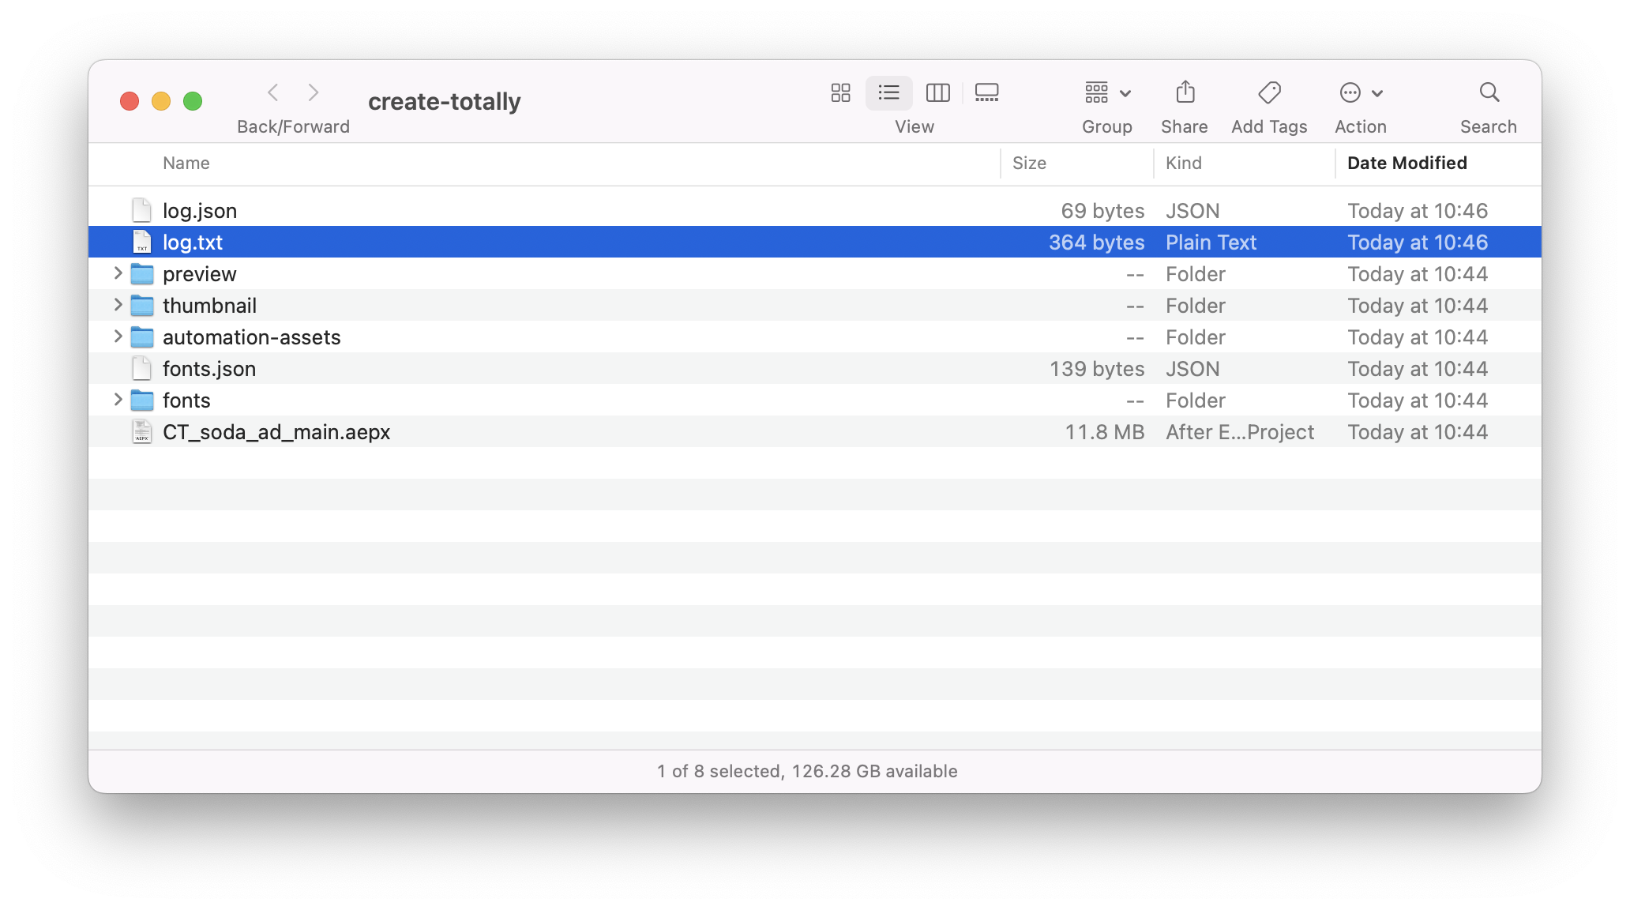
Task: Switch to list view
Action: 888,93
